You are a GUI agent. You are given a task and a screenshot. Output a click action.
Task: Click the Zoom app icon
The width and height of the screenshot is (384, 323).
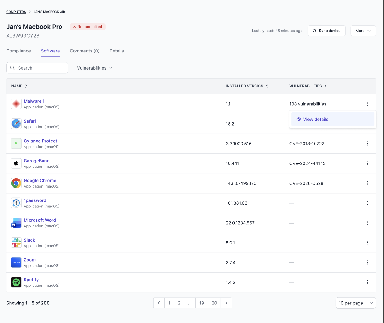(x=16, y=262)
